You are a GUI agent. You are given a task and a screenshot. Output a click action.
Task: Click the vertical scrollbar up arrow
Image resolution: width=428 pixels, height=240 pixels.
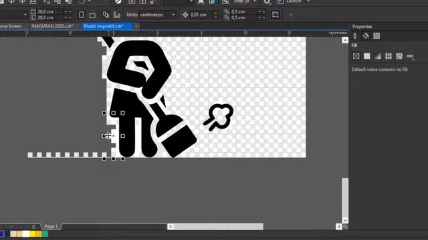pyautogui.click(x=345, y=40)
